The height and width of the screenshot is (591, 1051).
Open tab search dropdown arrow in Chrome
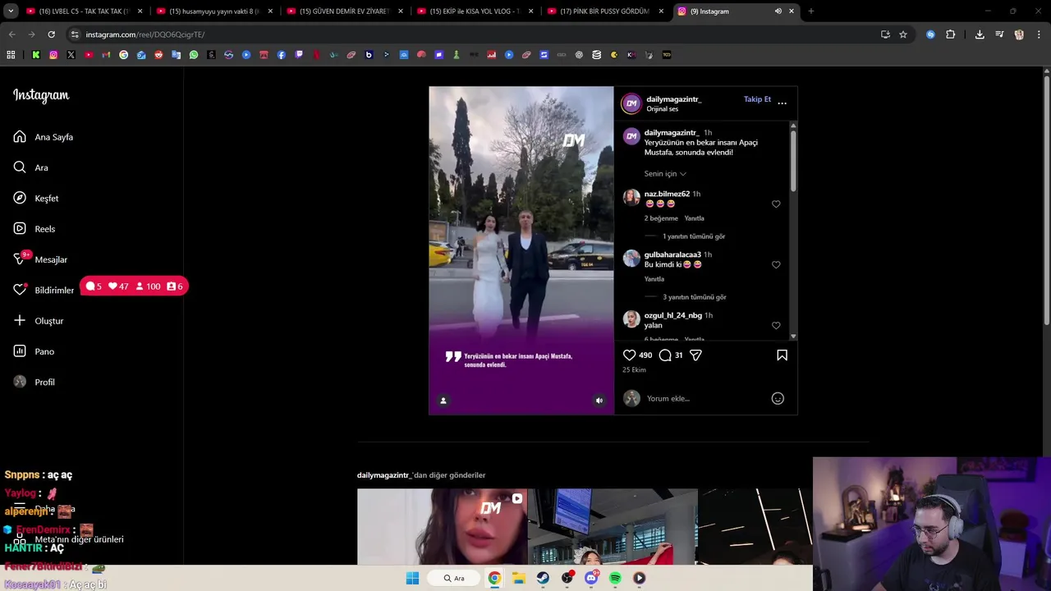pos(11,11)
